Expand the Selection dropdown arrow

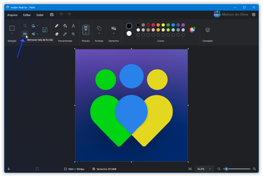[x=12, y=33]
